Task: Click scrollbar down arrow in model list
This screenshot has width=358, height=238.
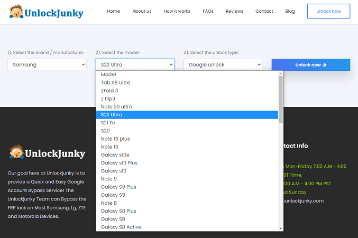Action: 281,228
